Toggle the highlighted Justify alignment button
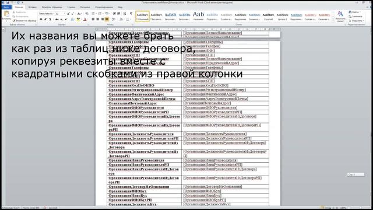 coord(107,19)
